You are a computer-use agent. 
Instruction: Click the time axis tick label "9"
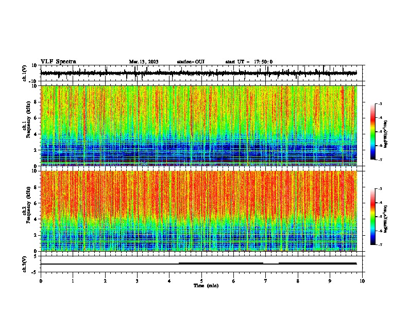coord(330,281)
